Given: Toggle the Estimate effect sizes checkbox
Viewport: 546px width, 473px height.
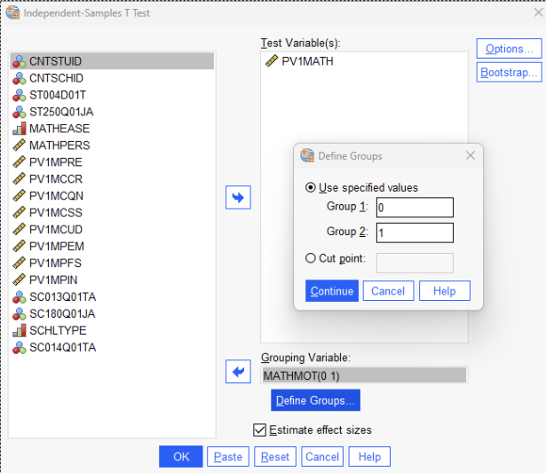Looking at the screenshot, I should tap(259, 430).
